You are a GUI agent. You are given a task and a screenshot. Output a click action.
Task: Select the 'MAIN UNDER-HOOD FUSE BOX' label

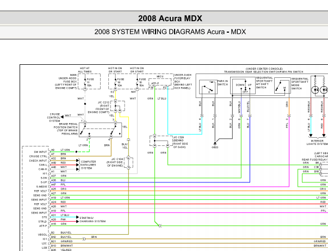[x=66, y=82]
